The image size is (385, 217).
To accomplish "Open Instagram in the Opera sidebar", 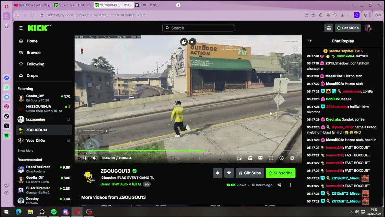I will pos(7,107).
